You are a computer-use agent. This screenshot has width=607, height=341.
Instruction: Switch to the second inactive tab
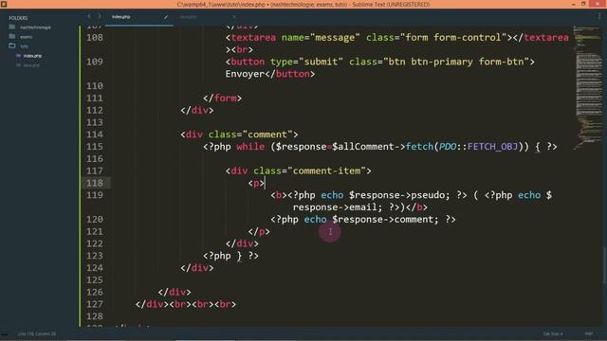click(188, 17)
